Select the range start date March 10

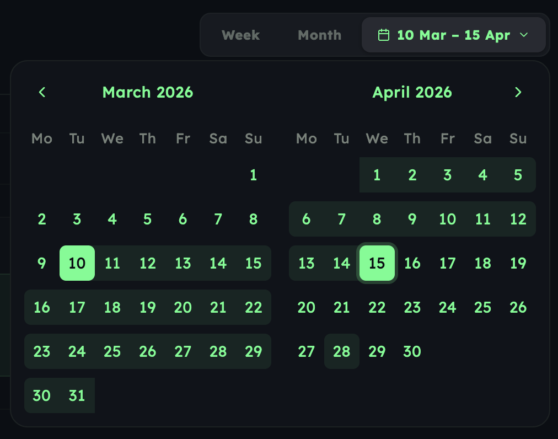coord(77,263)
